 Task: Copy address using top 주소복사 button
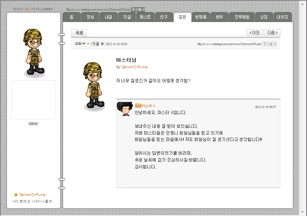click(138, 9)
